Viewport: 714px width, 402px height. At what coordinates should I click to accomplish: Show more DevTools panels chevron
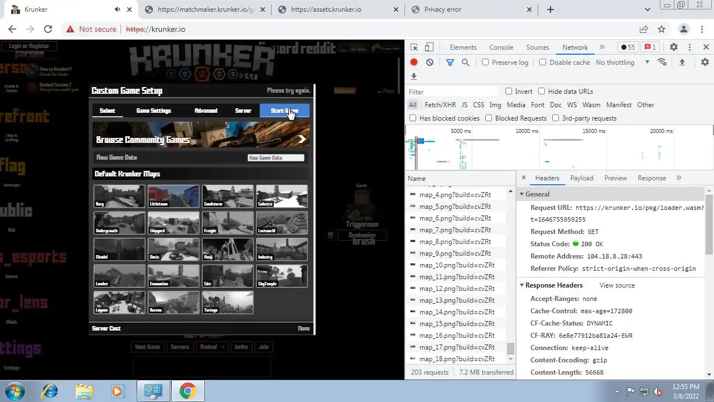(602, 47)
